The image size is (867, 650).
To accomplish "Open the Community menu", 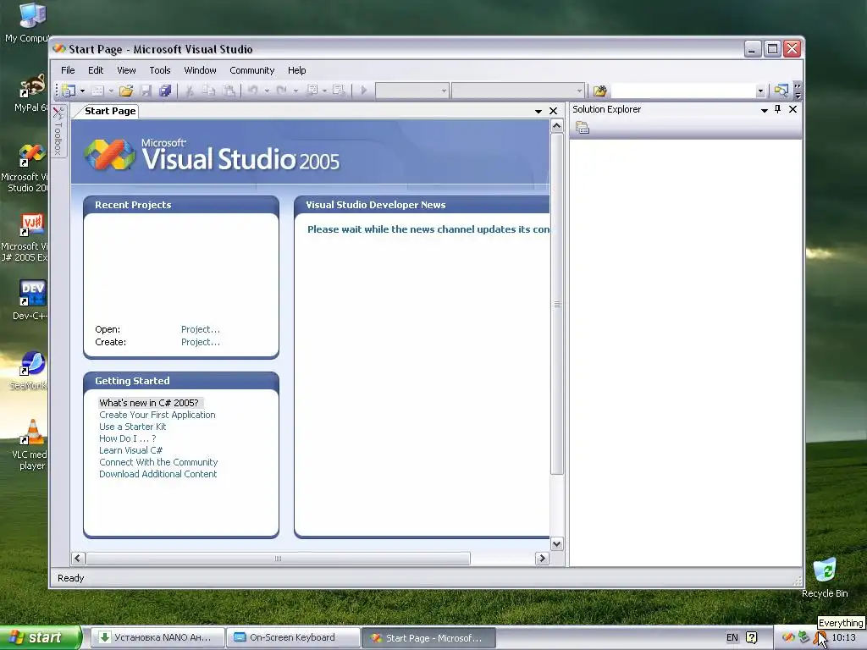I will (252, 70).
